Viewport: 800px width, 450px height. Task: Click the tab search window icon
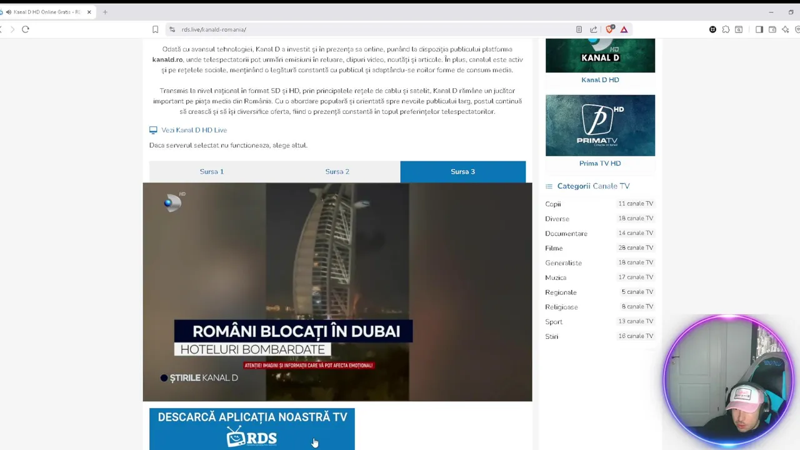(x=739, y=29)
